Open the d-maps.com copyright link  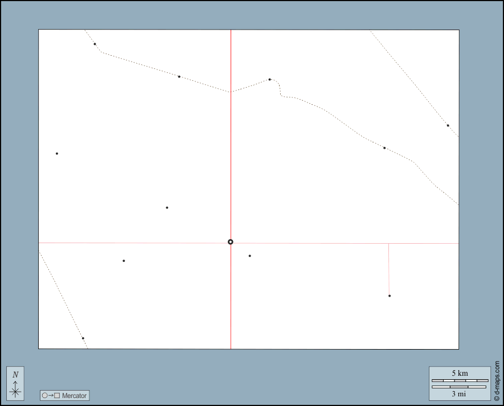[x=497, y=380]
